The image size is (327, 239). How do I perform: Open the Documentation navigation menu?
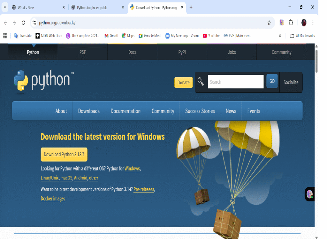(x=125, y=111)
